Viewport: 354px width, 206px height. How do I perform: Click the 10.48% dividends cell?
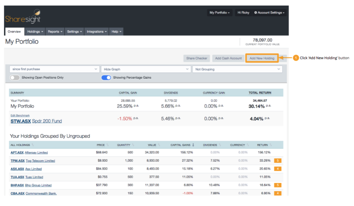coord(214,185)
